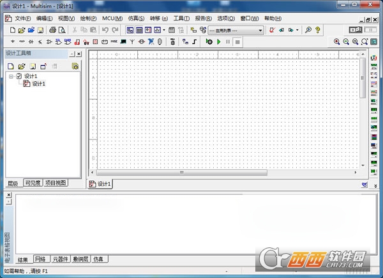The image size is (383, 278).
Task: Place an analog op-amp component icon
Action: click(x=49, y=42)
